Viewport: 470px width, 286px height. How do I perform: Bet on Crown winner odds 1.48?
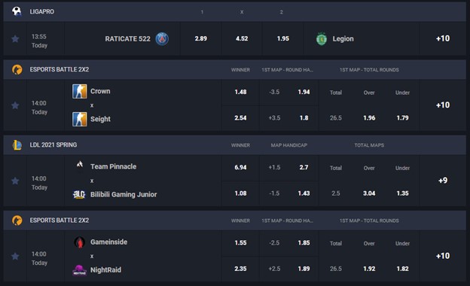click(240, 92)
